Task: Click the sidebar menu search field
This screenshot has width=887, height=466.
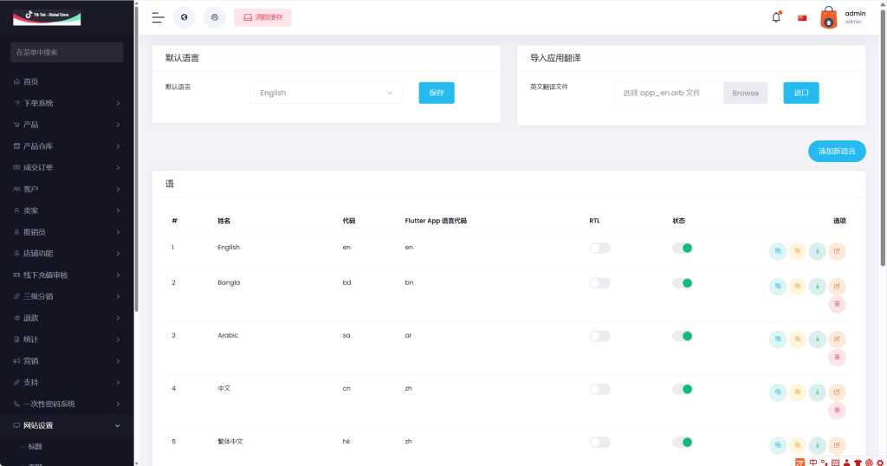Action: [67, 52]
